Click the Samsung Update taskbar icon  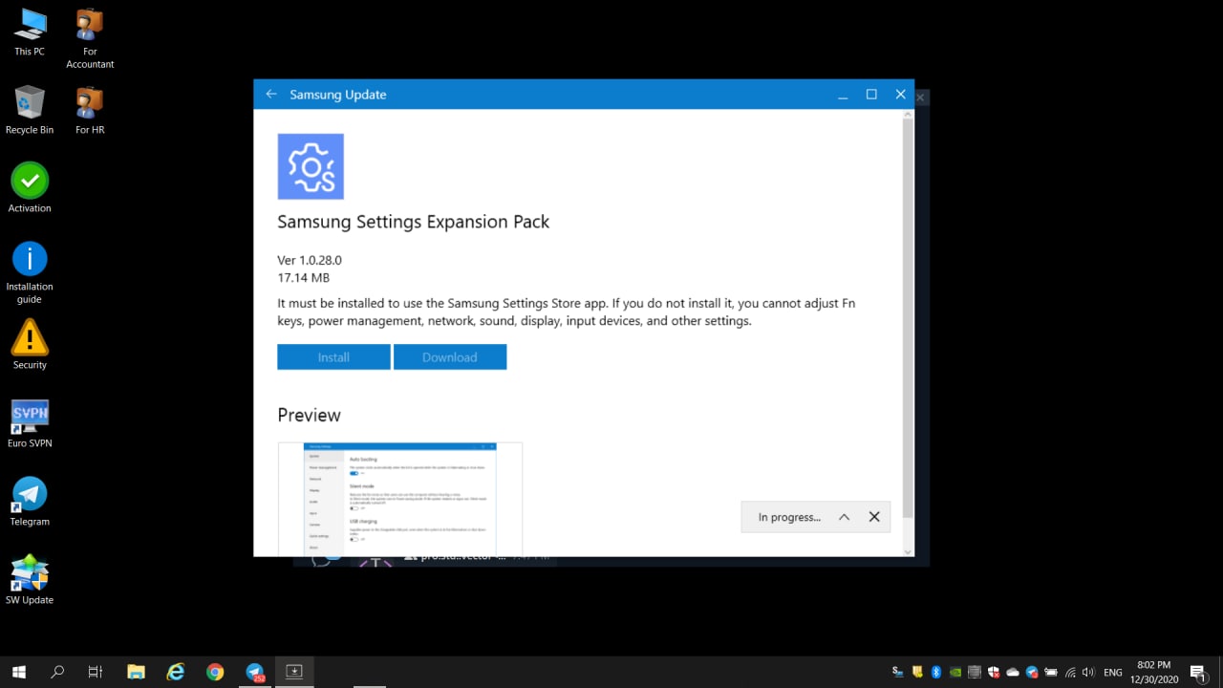click(294, 672)
